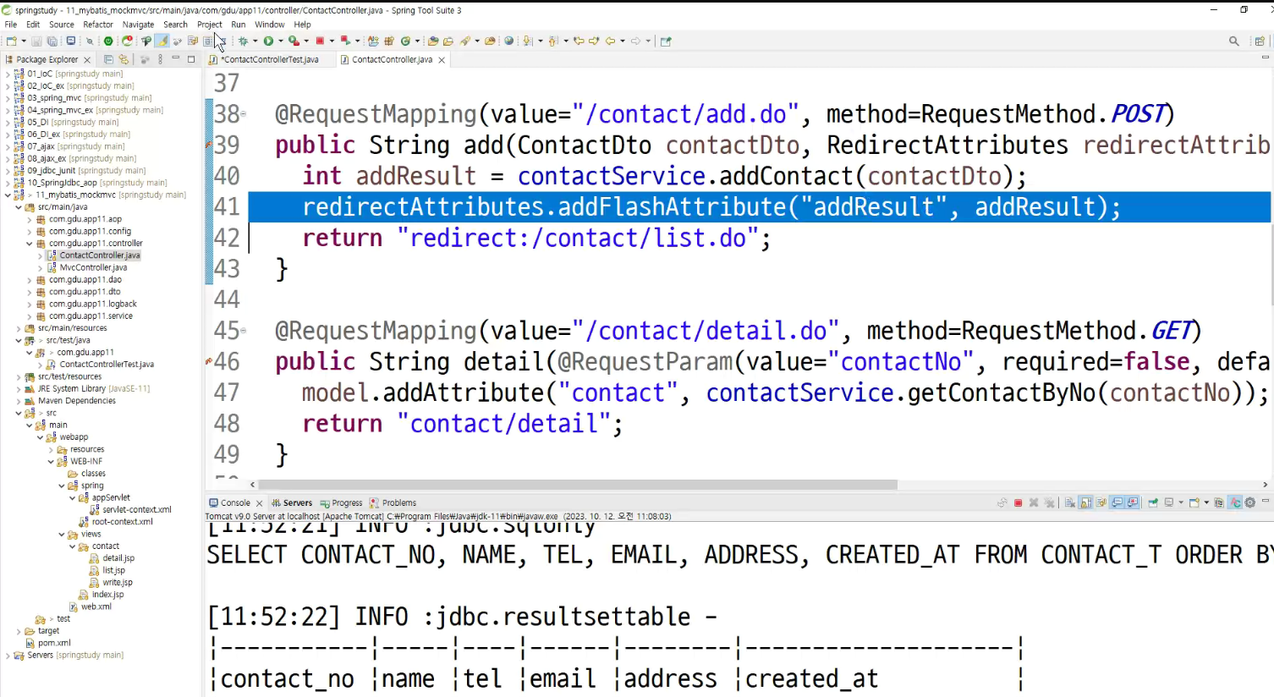
Task: Collapse All in Package Explorer toolbar
Action: [108, 59]
